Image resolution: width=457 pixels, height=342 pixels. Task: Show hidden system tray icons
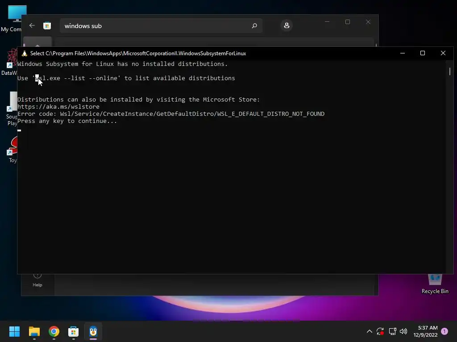click(369, 331)
